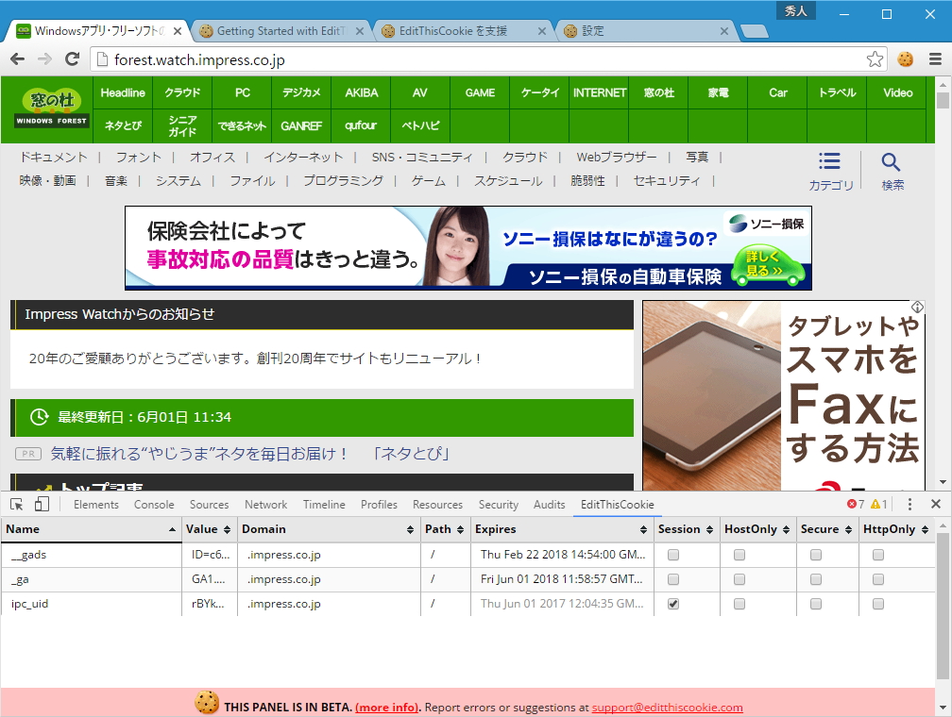Sort cookies by HttpOnly column
The image size is (952, 717).
[897, 529]
